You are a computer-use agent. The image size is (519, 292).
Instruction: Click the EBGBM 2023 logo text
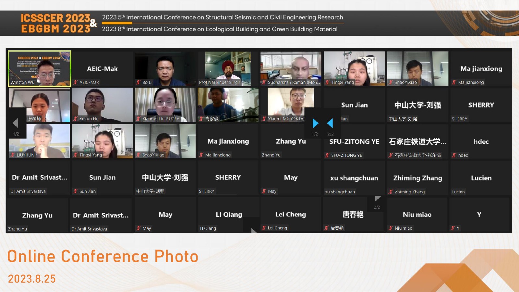(x=56, y=29)
